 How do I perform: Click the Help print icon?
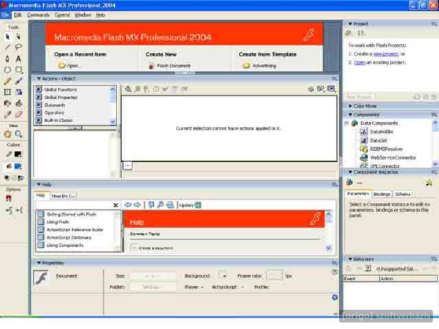point(170,205)
